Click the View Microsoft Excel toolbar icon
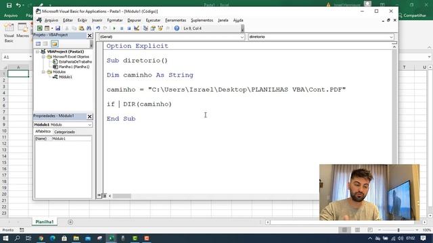 point(40,28)
